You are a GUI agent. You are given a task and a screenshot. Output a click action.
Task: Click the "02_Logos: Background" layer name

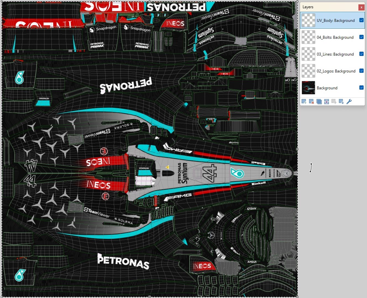(336, 71)
